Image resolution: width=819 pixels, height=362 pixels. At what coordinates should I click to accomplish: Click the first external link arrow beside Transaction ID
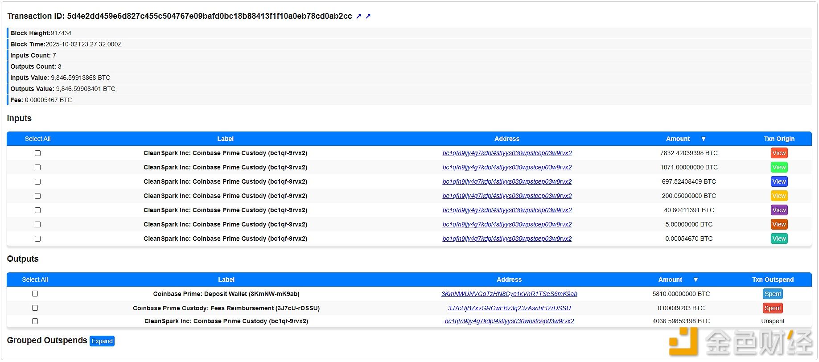point(358,16)
